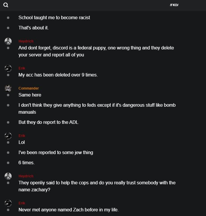The image size is (206, 216).
Task: Click Erik's avatar beside the "Lol" message
Action: [8, 135]
